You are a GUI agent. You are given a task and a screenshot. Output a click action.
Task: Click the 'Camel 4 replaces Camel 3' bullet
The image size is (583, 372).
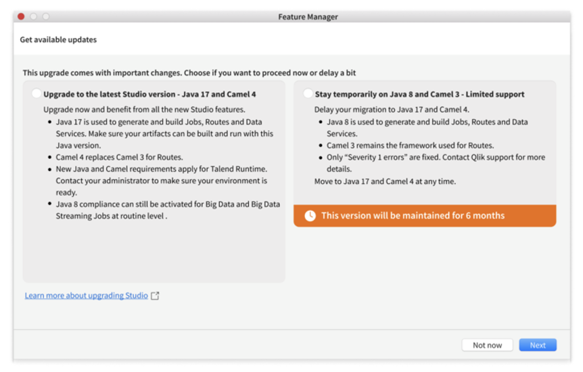pos(119,158)
